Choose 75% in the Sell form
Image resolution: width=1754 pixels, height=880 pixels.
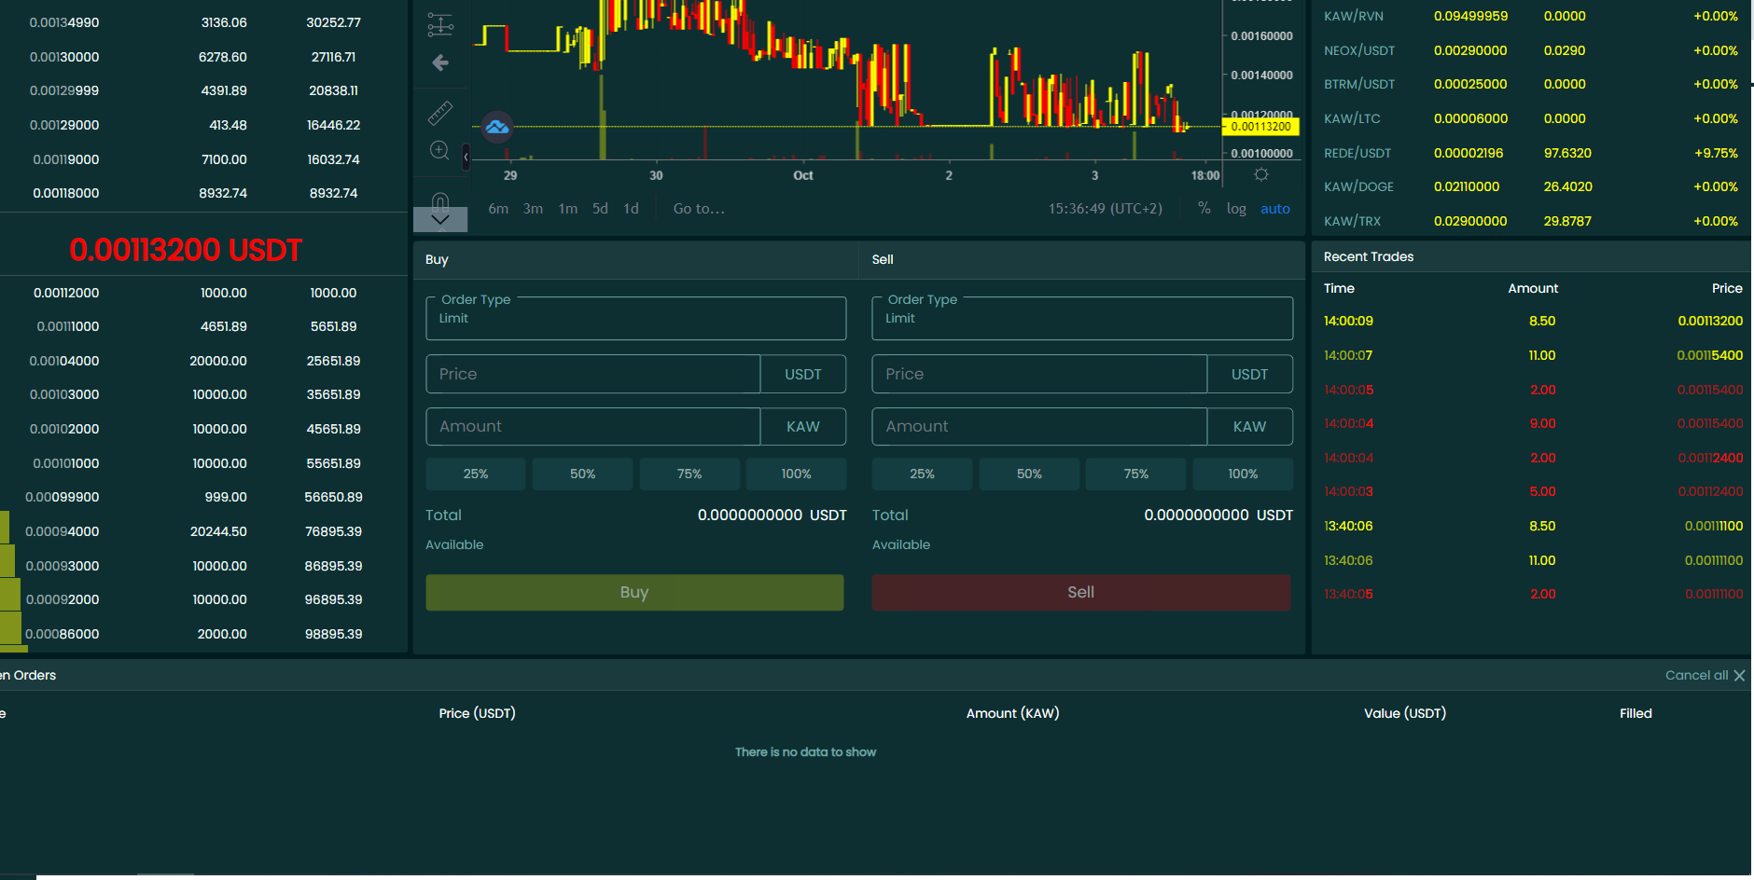(x=1136, y=474)
